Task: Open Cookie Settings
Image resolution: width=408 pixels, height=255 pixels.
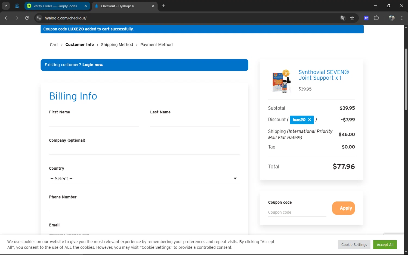Action: [354, 245]
